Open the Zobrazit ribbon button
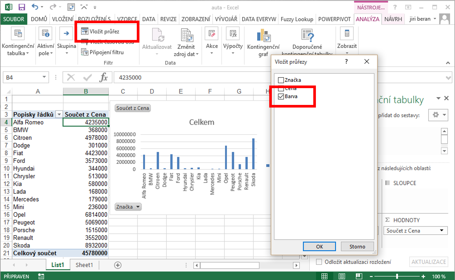The height and width of the screenshot is (280, 455). pyautogui.click(x=347, y=41)
